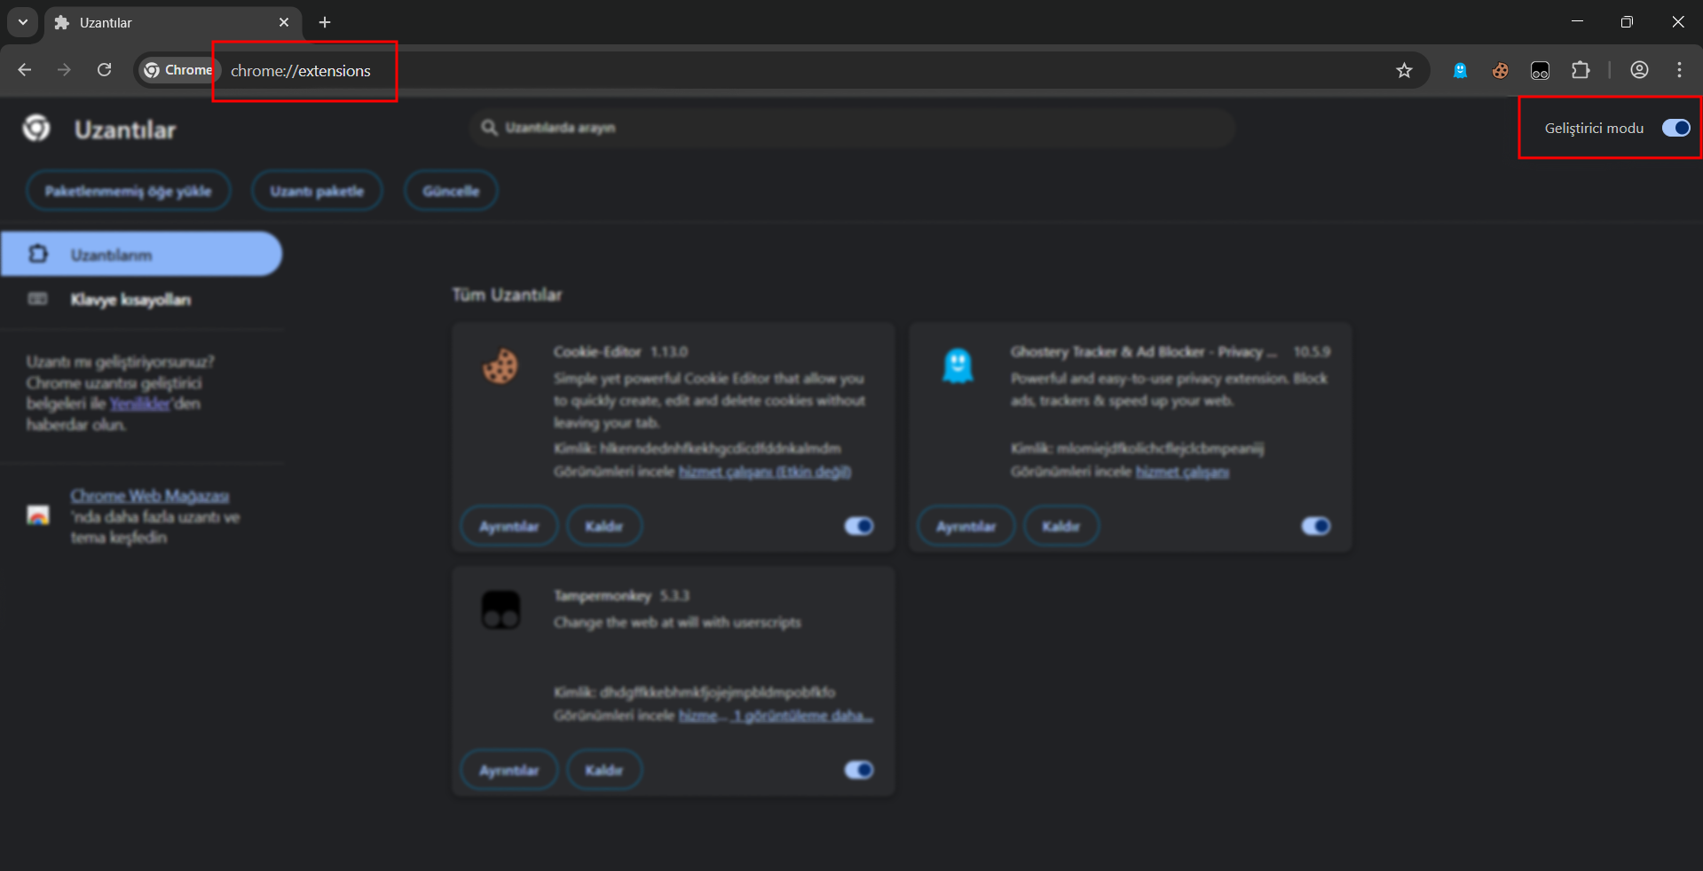Viewport: 1703px width, 871px height.
Task: Click Kaldır for Cookie-Editor
Action: tap(604, 526)
